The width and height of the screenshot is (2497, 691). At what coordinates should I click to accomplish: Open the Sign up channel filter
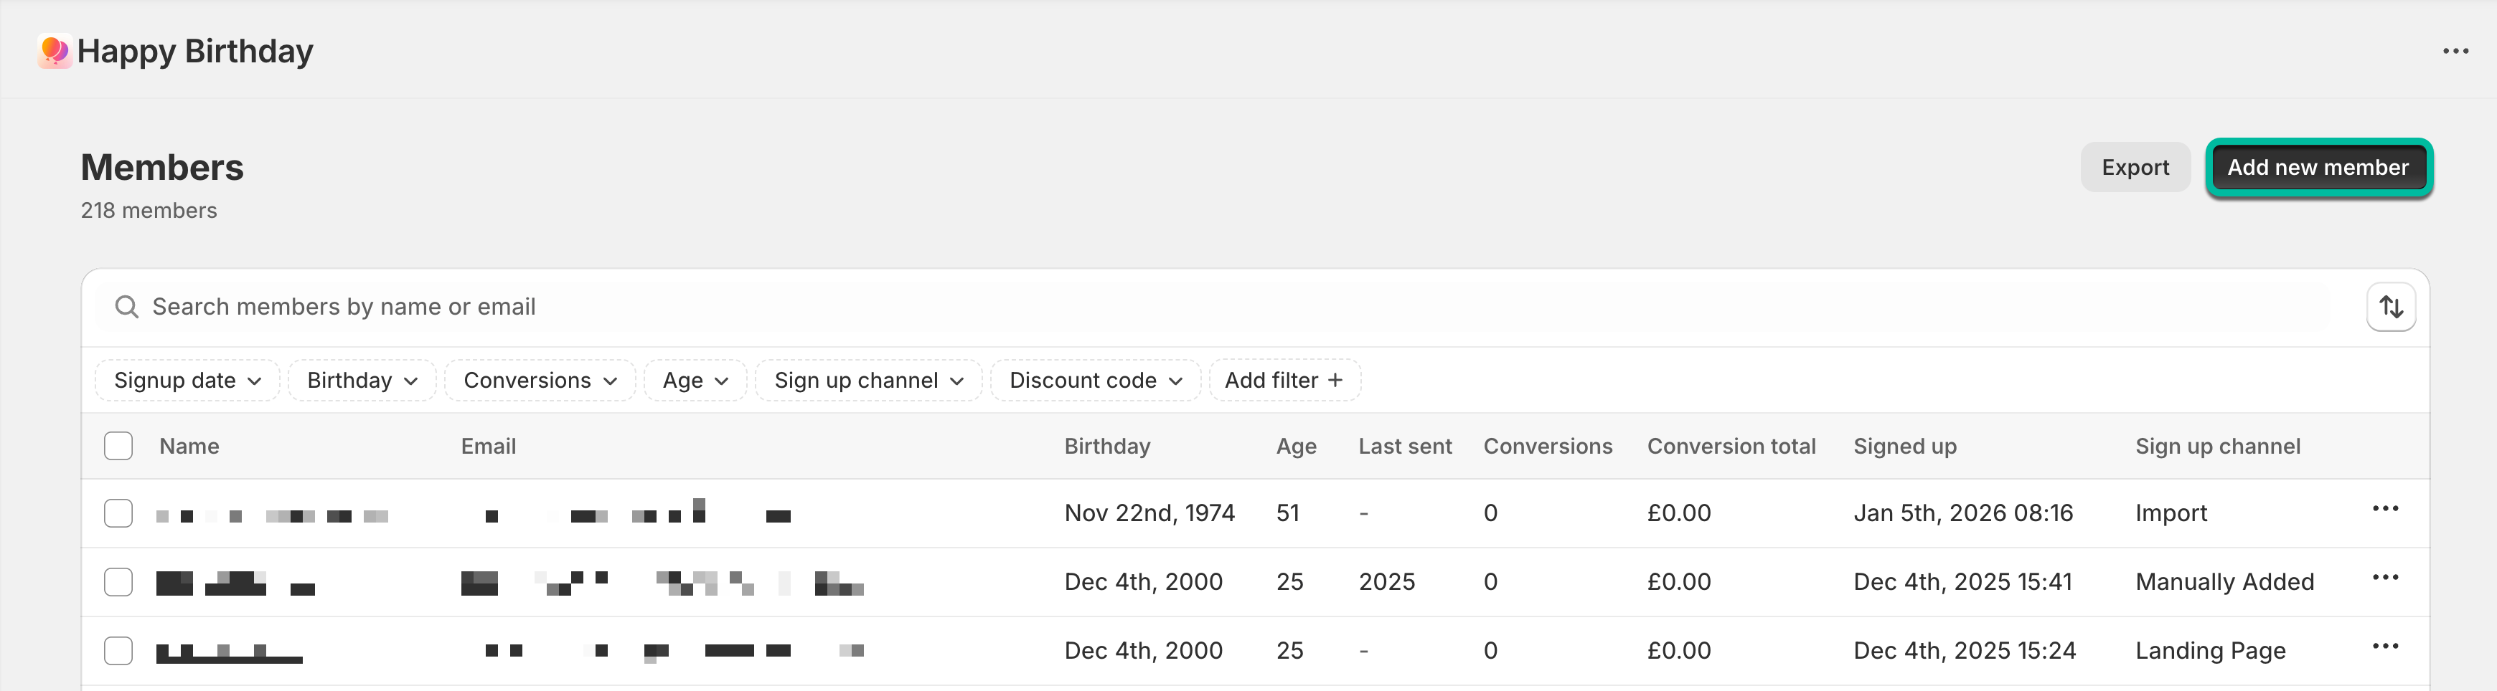868,381
